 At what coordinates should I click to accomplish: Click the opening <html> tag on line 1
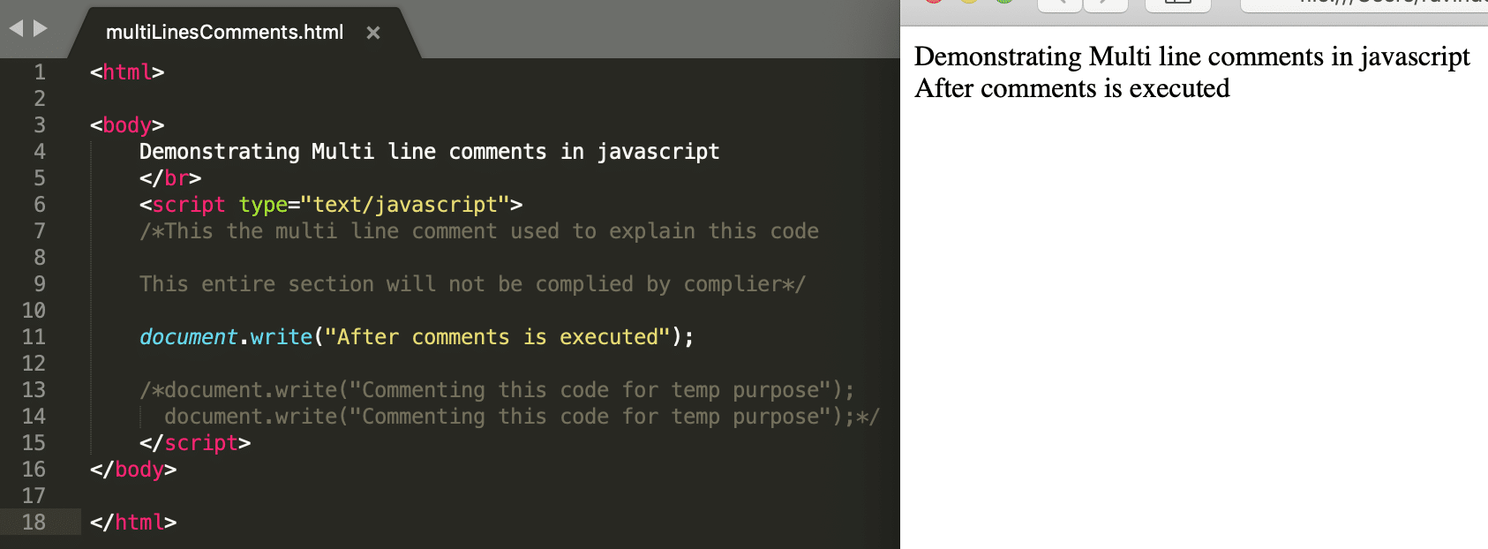[127, 72]
